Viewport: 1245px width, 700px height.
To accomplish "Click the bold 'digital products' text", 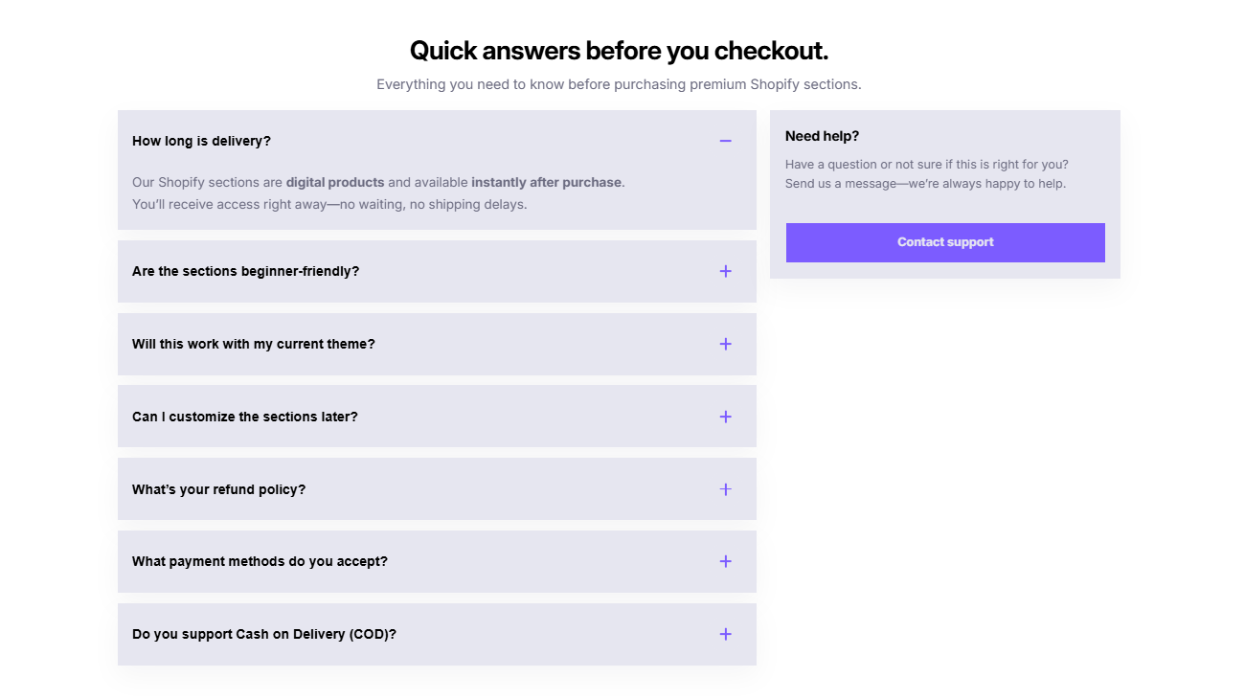I will click(x=335, y=181).
